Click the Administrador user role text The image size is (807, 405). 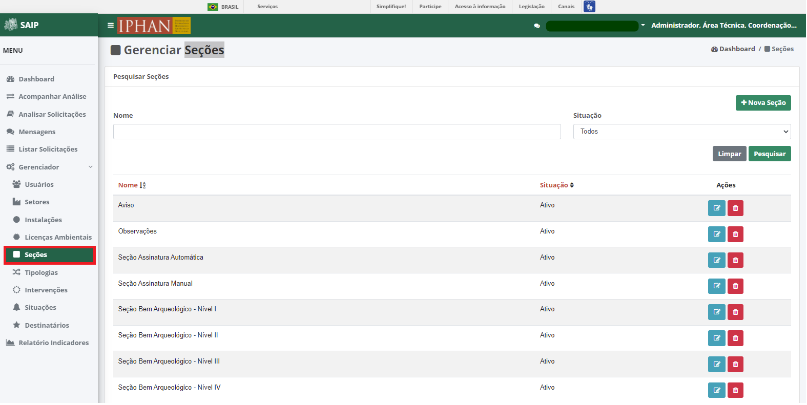[724, 25]
